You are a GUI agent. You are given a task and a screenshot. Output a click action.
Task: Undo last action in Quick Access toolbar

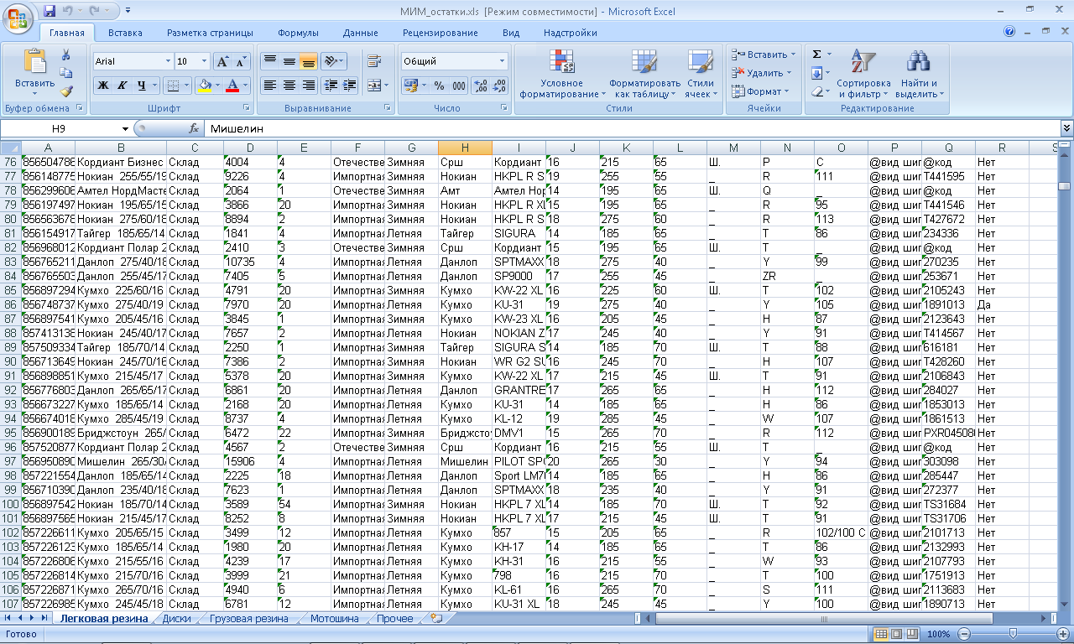point(68,11)
